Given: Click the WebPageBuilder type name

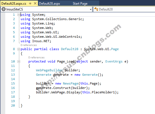Looking at the screenshot, I should point(49,70).
